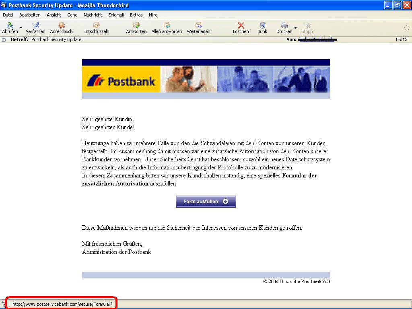
Task: Click the Form ausfüllen button
Action: coord(206,202)
